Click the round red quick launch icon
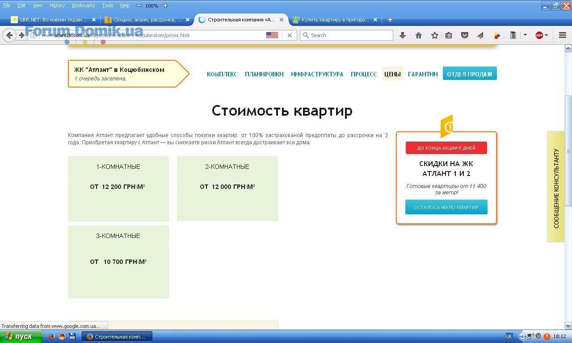572x343 pixels. 62,336
